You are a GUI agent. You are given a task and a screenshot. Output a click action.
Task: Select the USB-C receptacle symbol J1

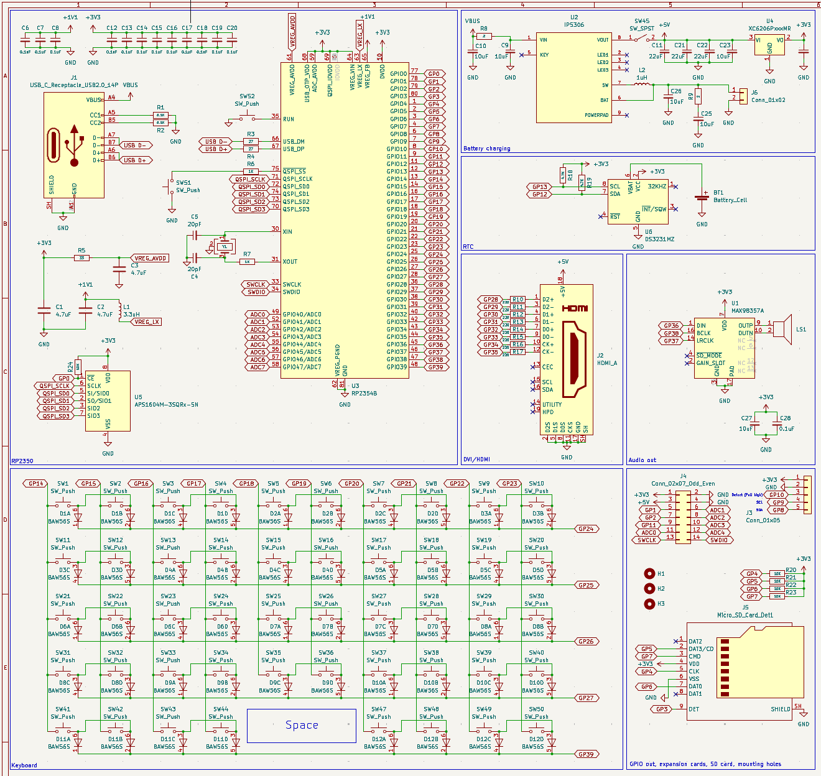(x=73, y=145)
